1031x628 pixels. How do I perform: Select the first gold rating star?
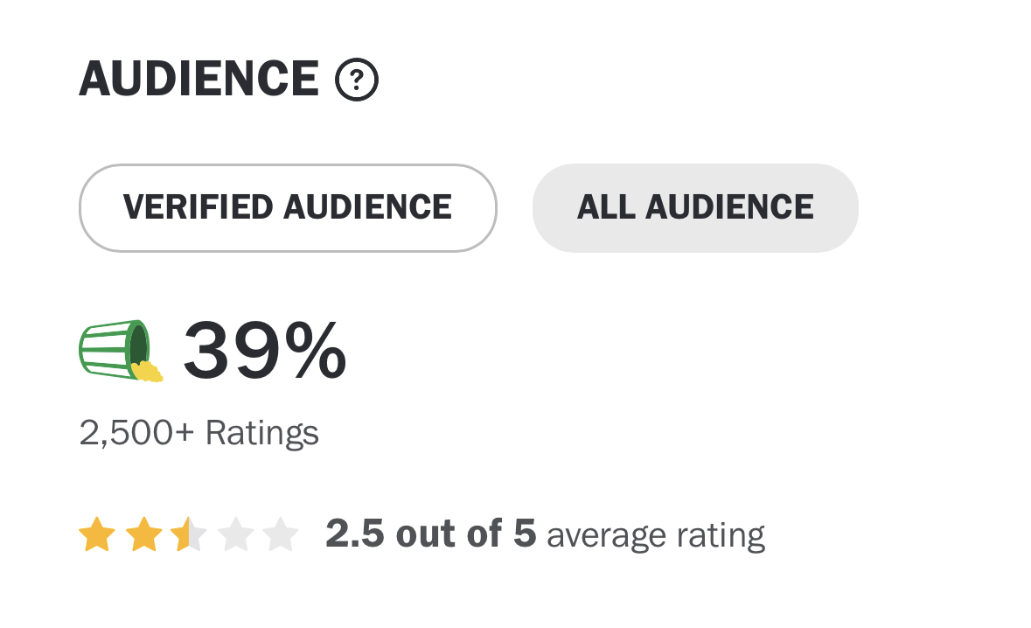pyautogui.click(x=97, y=534)
